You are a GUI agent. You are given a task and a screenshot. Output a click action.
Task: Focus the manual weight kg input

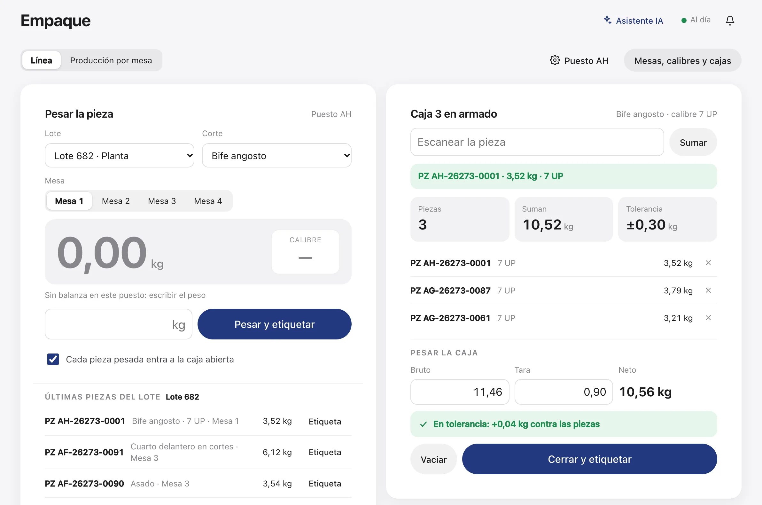coord(119,324)
